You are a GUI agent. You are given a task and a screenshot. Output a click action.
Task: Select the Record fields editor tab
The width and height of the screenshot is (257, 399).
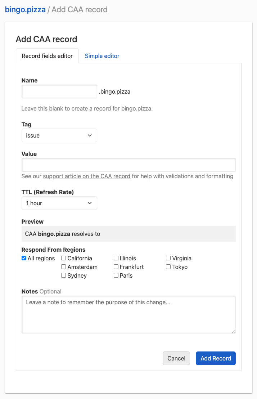(47, 56)
